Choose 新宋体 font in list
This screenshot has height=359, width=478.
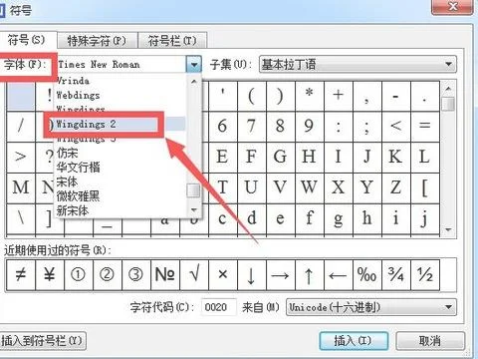click(119, 211)
